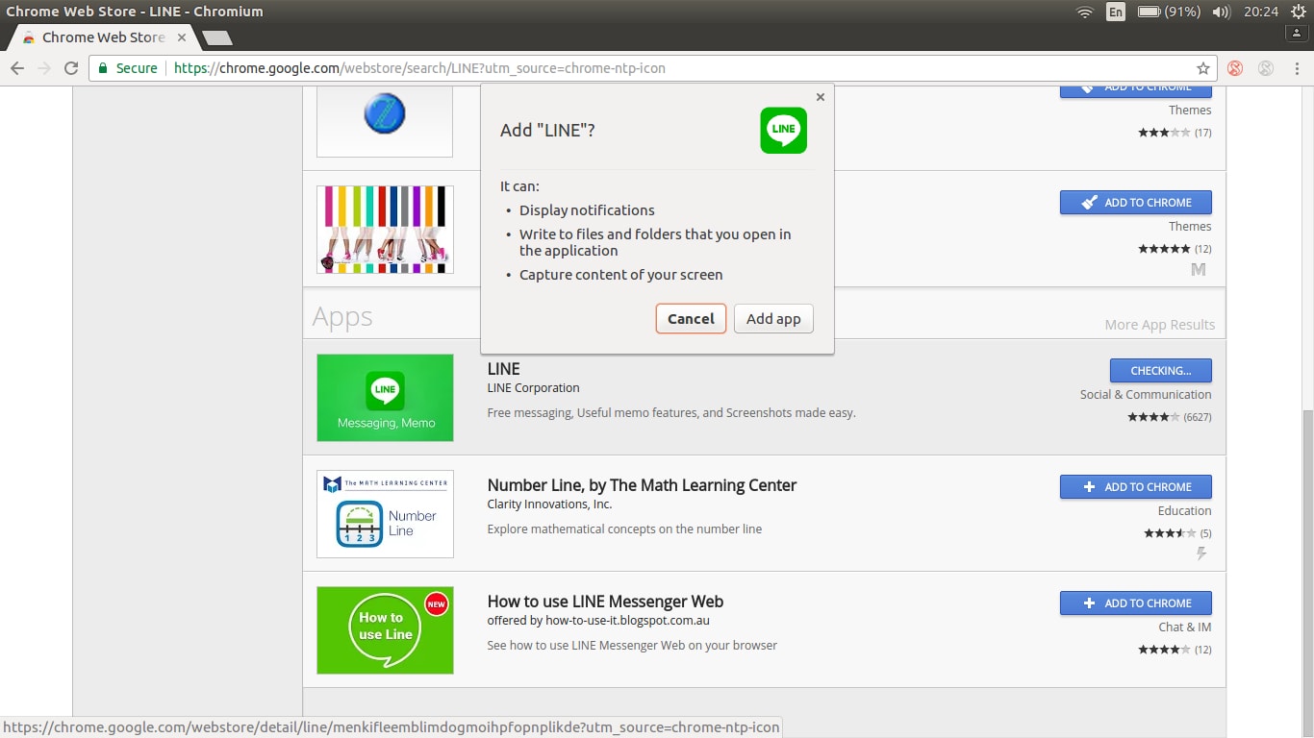Open More App Results
Image resolution: width=1314 pixels, height=738 pixels.
[x=1159, y=325]
